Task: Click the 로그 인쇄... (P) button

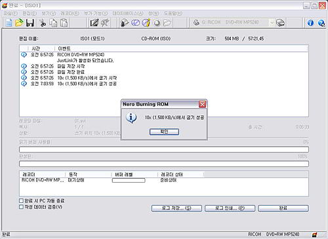Action: pos(230,208)
